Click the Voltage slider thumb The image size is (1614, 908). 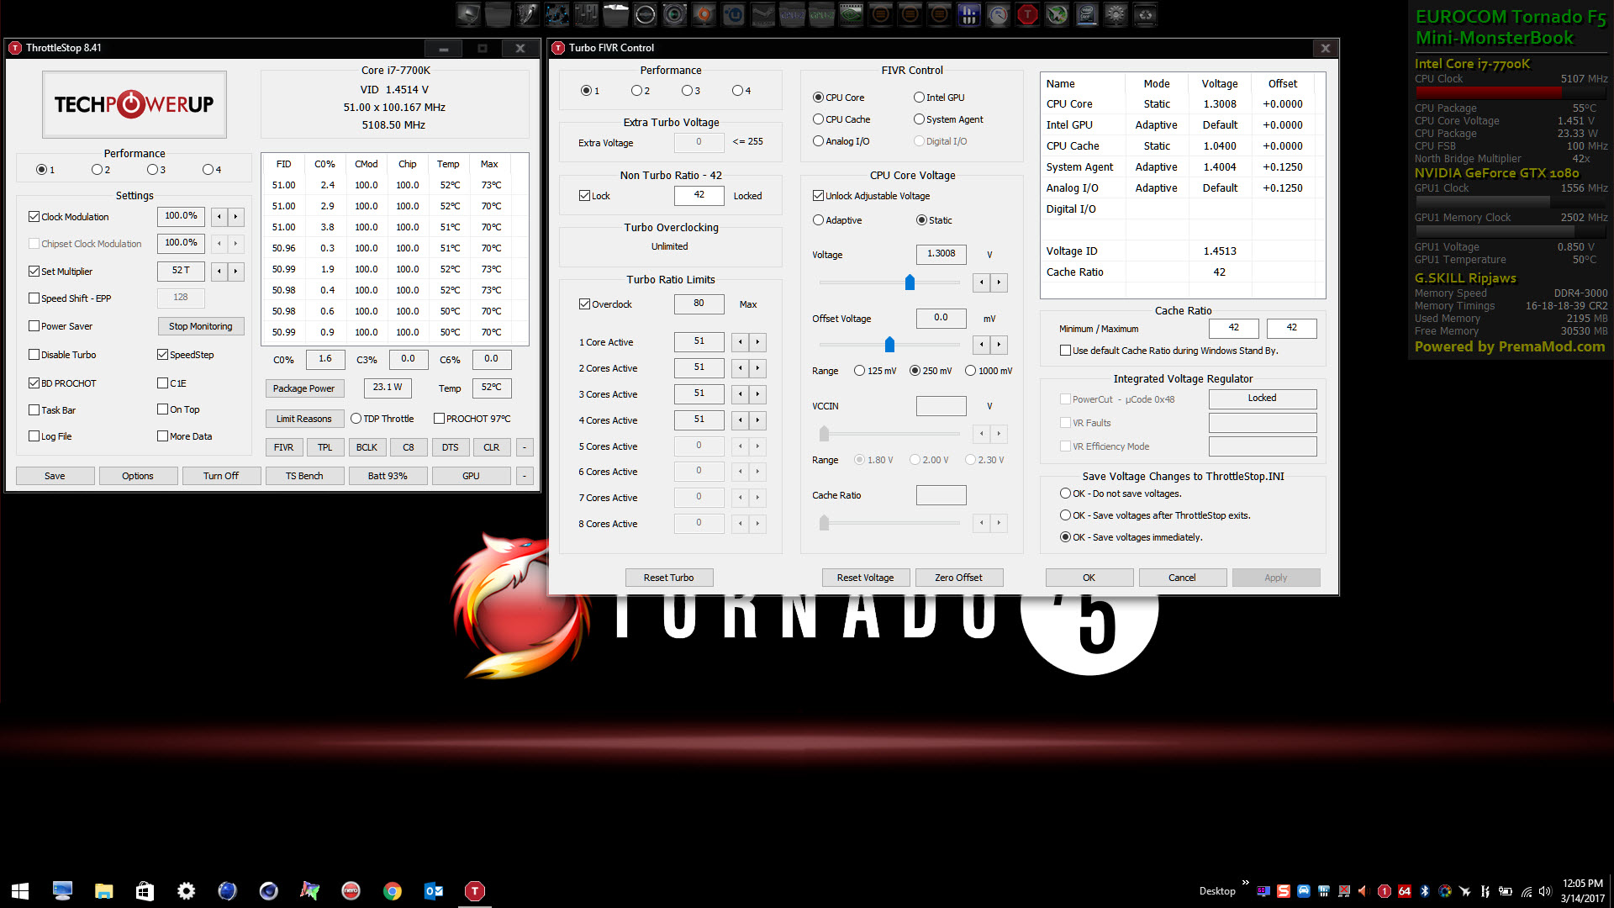pos(910,282)
